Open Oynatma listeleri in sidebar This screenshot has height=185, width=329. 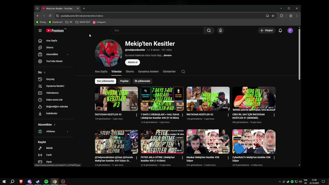pos(55,86)
